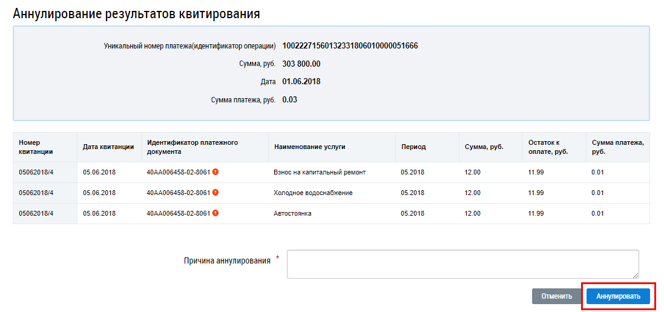664x312 pixels.
Task: Select the unique payment number value 1002227156...
Action: (x=350, y=46)
